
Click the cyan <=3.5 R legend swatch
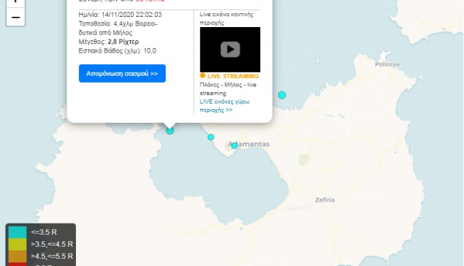[18, 232]
